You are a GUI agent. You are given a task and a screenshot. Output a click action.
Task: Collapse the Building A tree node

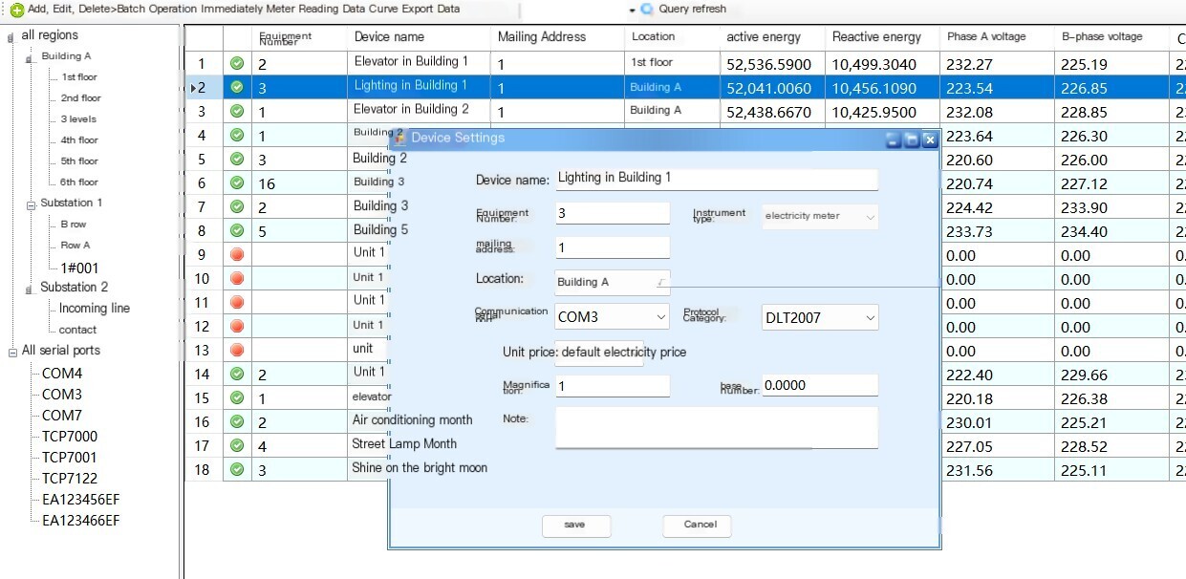(x=30, y=59)
